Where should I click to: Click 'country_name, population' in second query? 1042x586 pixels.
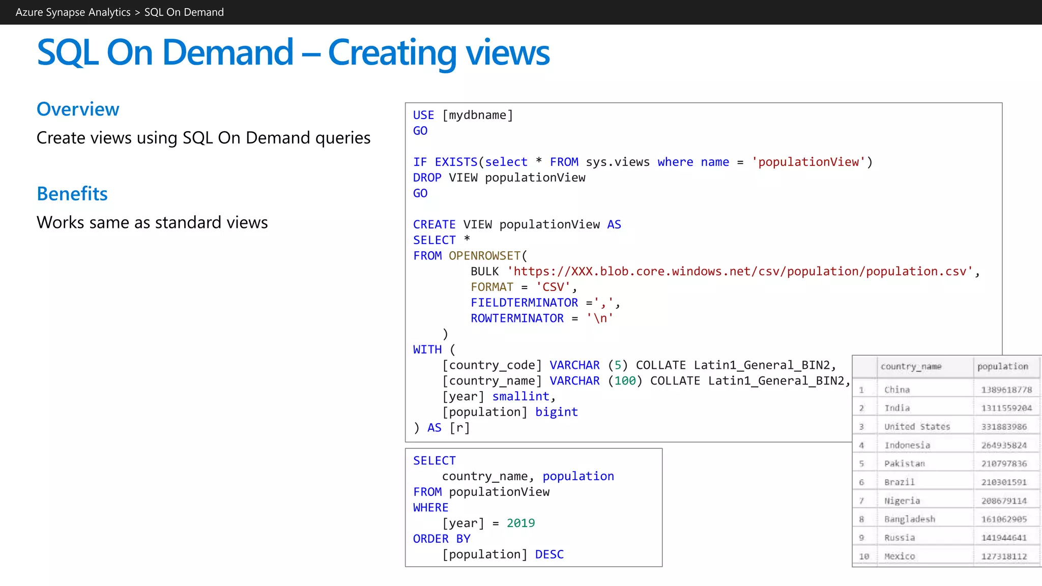coord(528,477)
